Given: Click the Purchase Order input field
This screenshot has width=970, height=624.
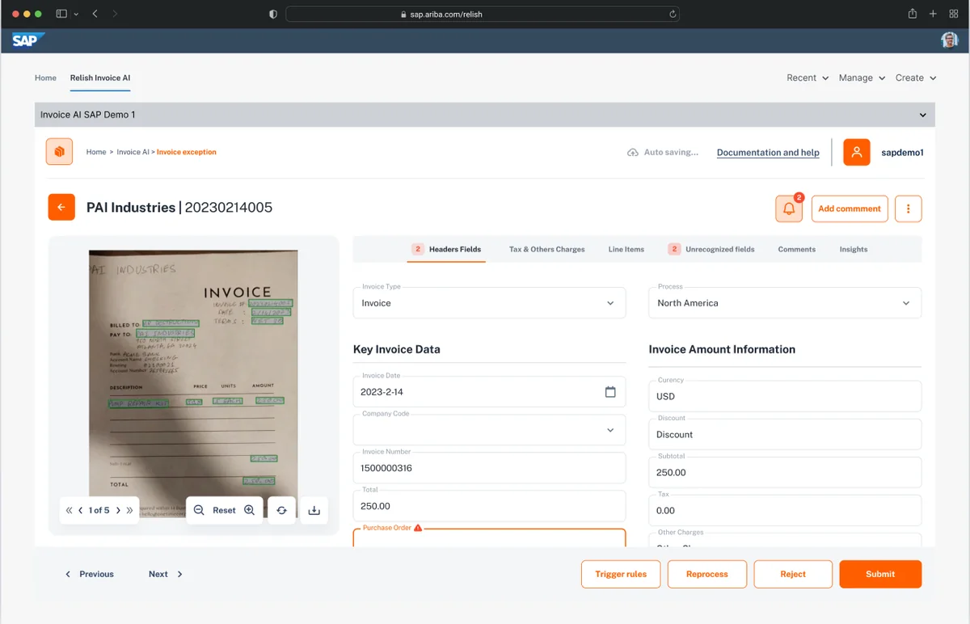Looking at the screenshot, I should [x=489, y=539].
